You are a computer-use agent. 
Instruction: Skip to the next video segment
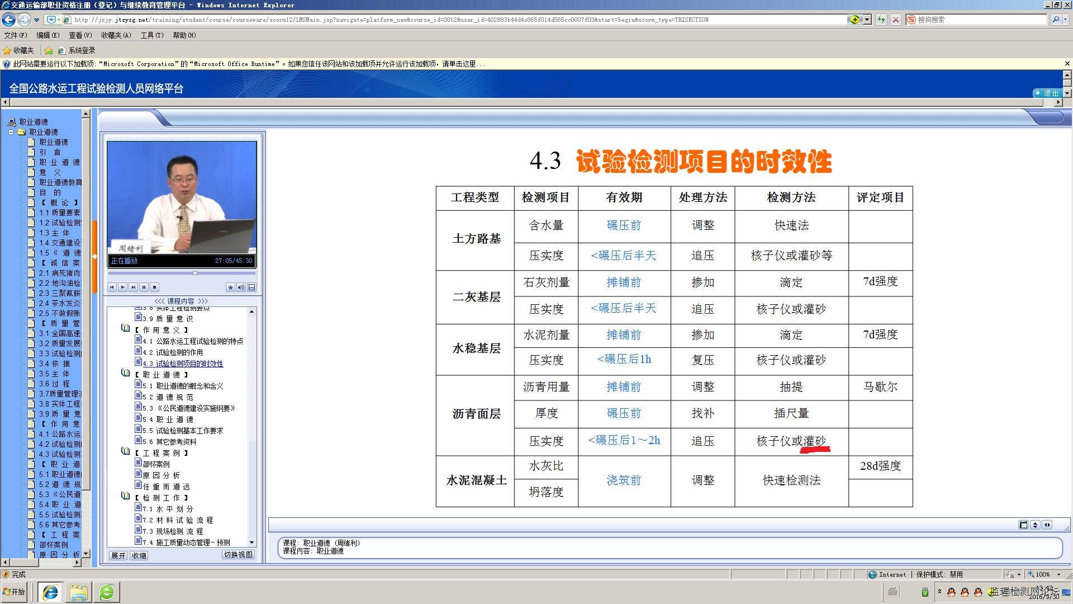(133, 287)
